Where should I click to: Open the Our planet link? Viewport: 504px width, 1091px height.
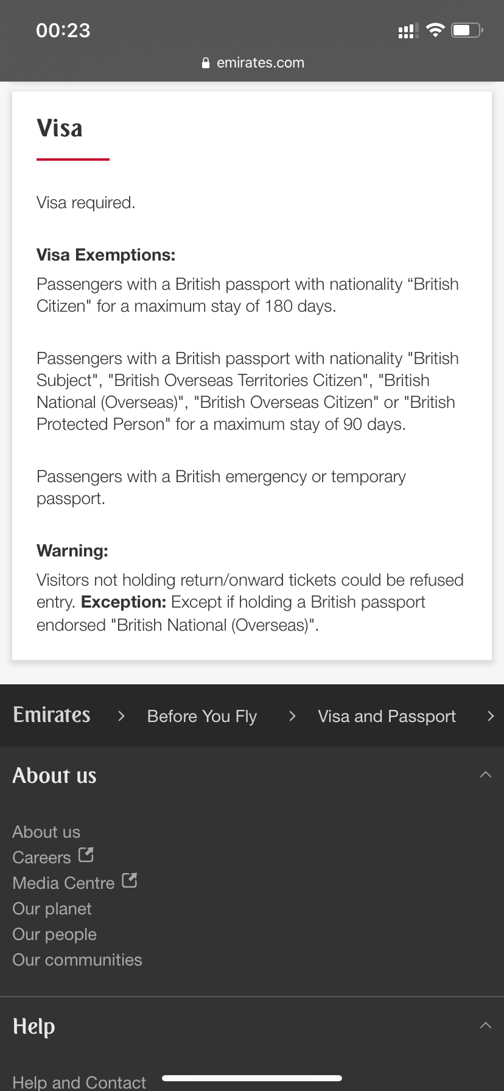[52, 908]
